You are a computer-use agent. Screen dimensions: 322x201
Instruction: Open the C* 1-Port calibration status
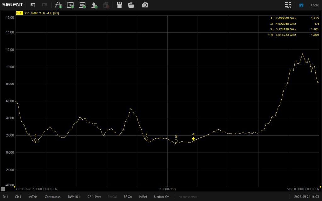94,197
